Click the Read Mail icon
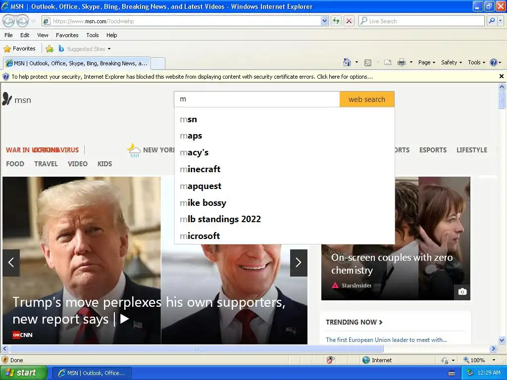507x380 pixels. (x=388, y=63)
